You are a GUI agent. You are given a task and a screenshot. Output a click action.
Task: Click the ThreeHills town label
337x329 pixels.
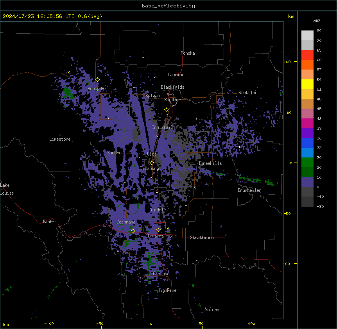[210, 163]
